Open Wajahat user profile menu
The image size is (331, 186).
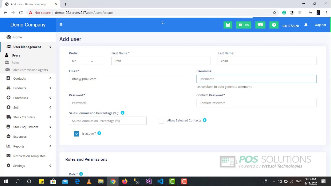pos(320,25)
